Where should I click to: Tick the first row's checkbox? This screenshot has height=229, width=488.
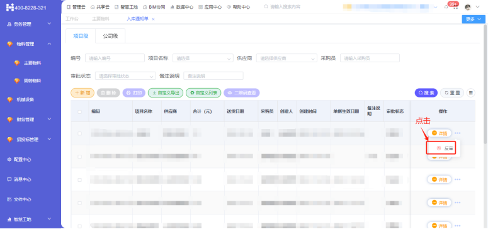80,133
